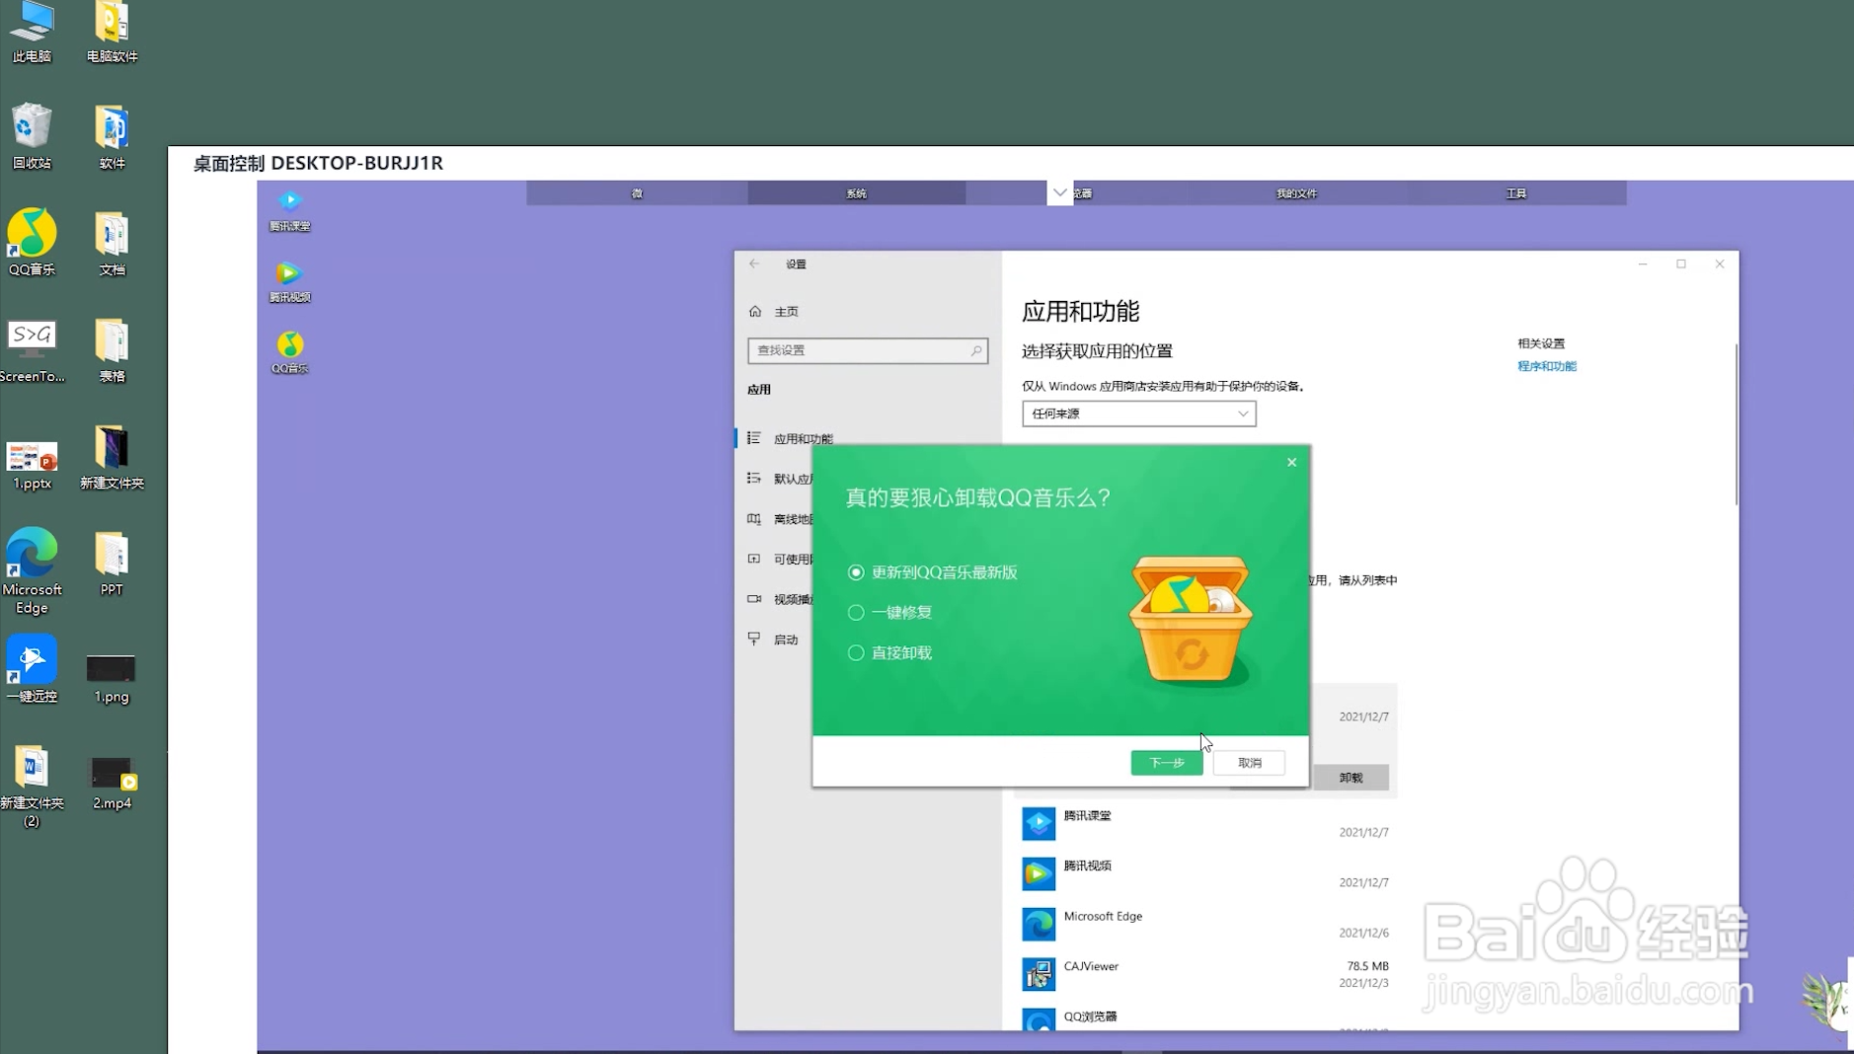Select 腾讯课堂 row in app list
The width and height of the screenshot is (1854, 1054).
coord(1206,823)
